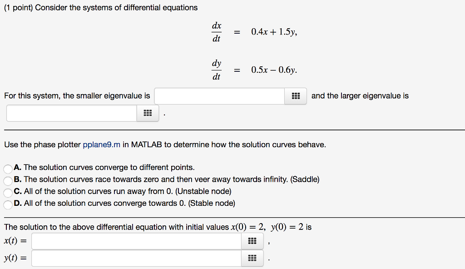The height and width of the screenshot is (269, 465).
Task: Select option A about converging to different points
Action: [8, 168]
